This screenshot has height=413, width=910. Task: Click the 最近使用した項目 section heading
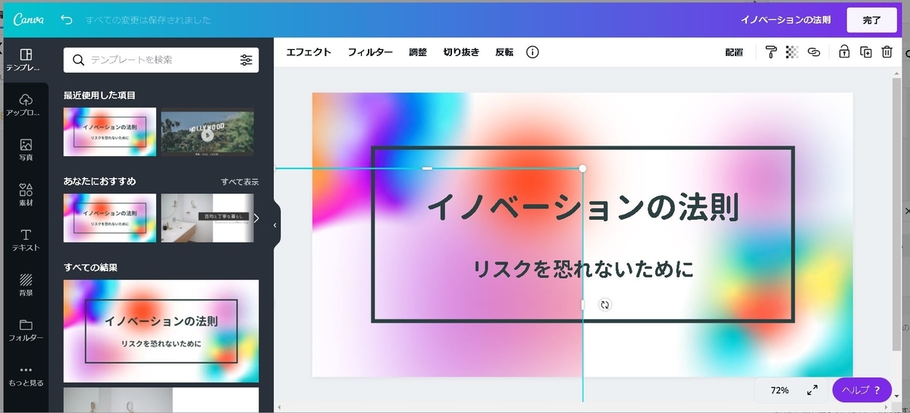99,95
